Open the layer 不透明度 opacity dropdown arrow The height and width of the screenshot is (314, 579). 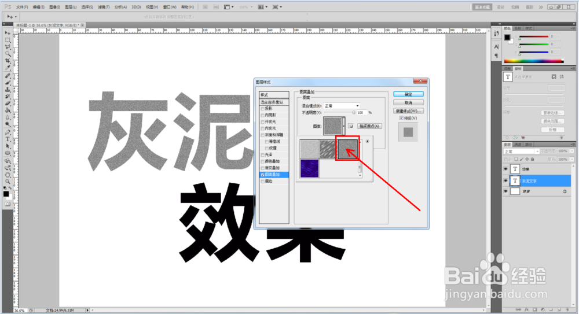pos(572,152)
